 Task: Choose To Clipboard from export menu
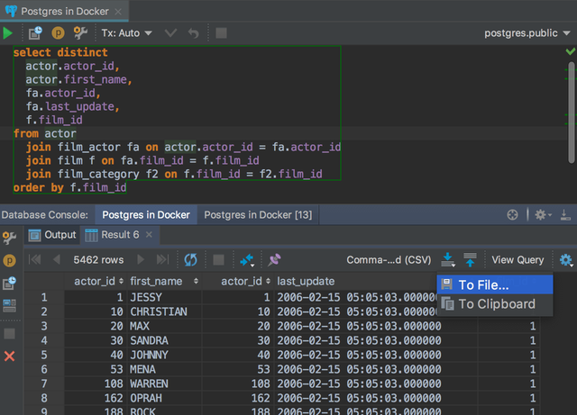[x=495, y=304]
